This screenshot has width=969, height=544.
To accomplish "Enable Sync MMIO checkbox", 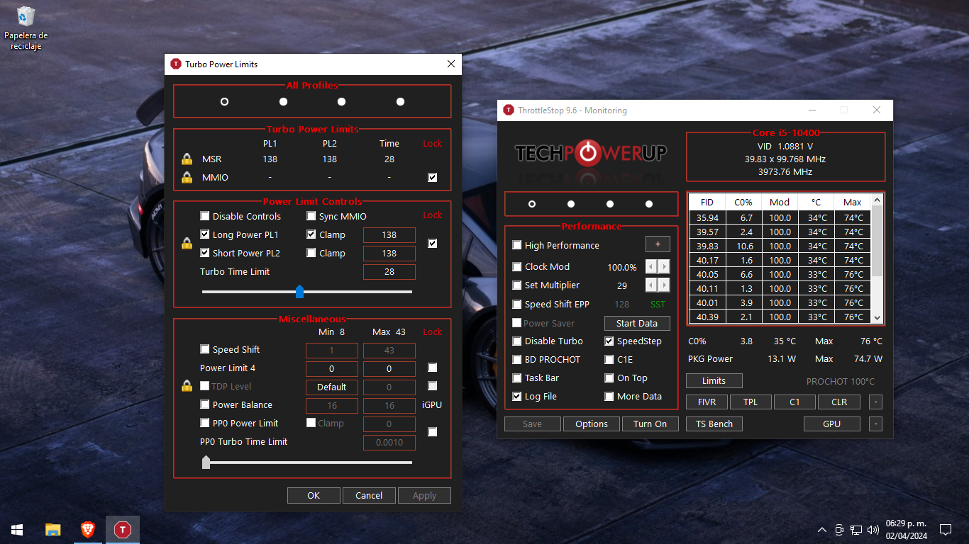I will [311, 216].
